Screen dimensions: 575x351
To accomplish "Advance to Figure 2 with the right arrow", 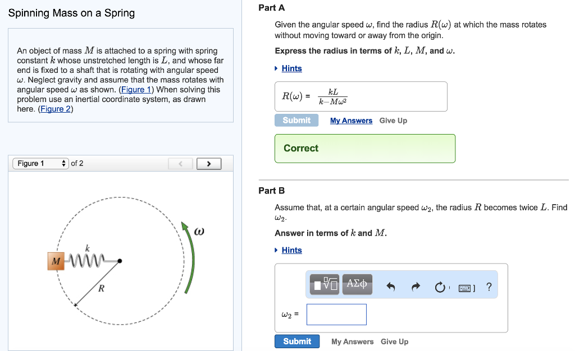I will click(x=208, y=163).
